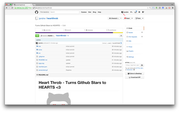
Task: Click the language breakdown color bar
Action: tap(79, 33)
